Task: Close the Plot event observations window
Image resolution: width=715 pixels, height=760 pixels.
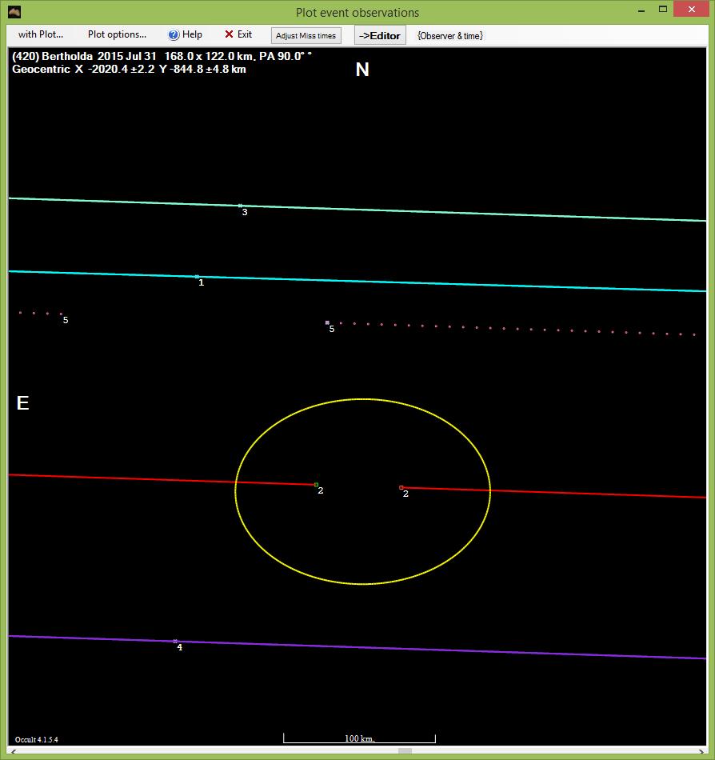Action: pyautogui.click(x=691, y=10)
